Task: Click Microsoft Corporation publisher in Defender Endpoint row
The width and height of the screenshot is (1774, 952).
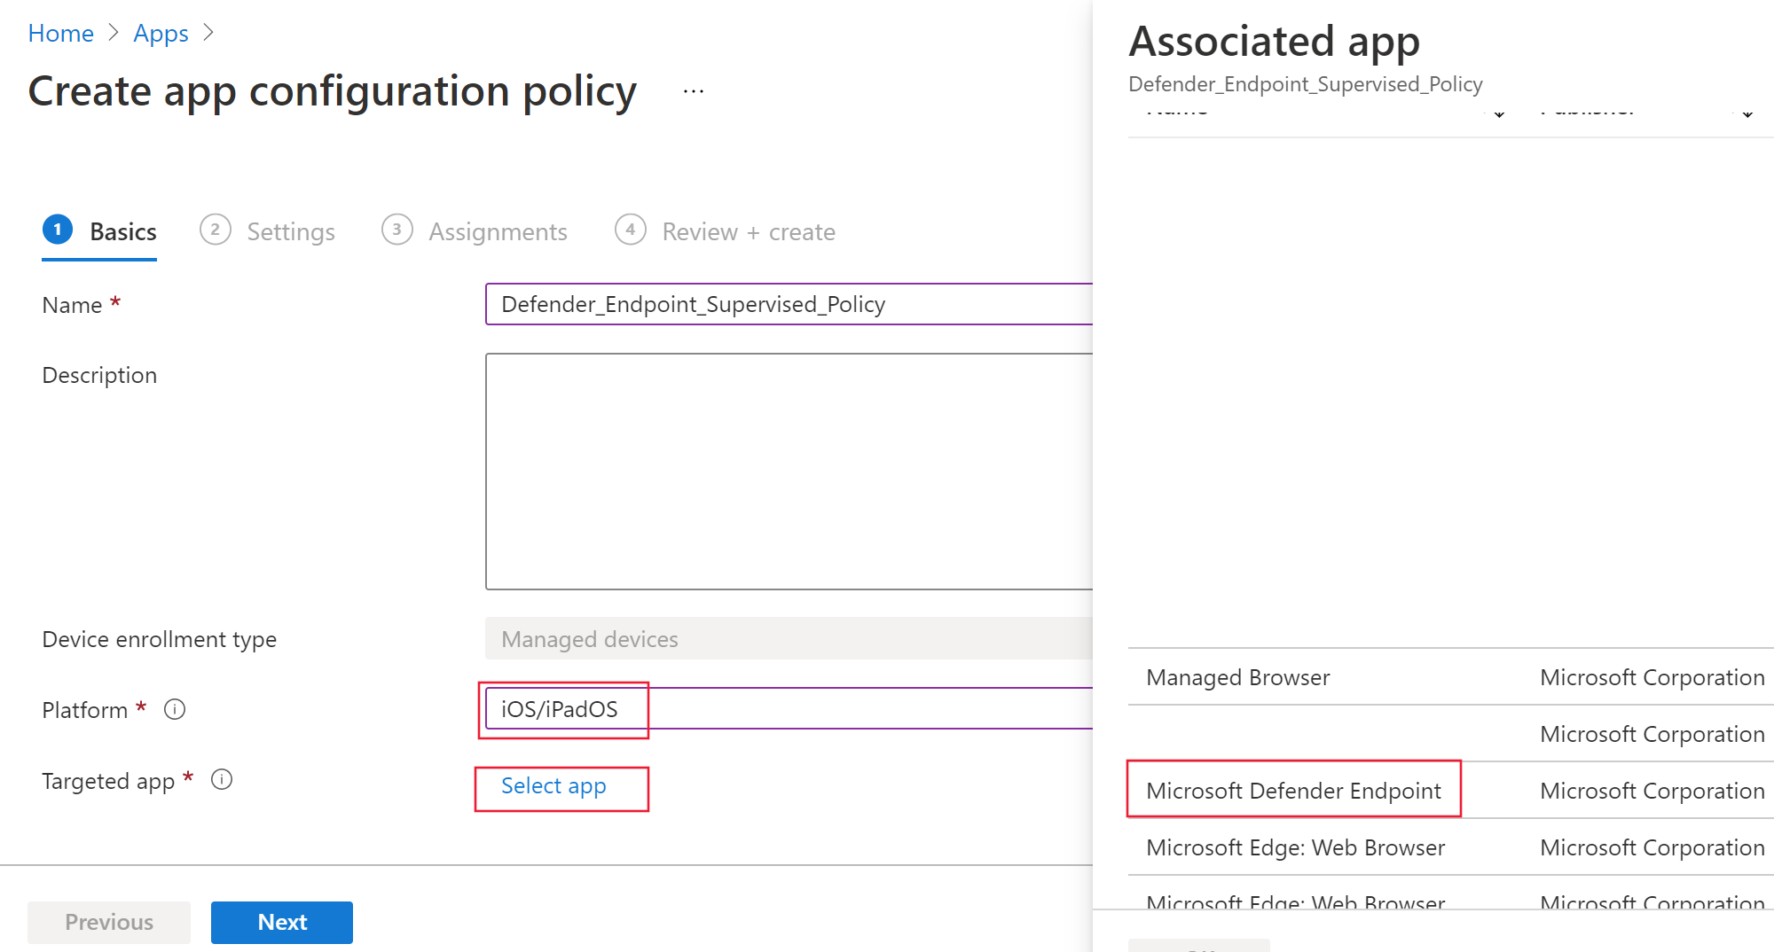Action: 1652,791
